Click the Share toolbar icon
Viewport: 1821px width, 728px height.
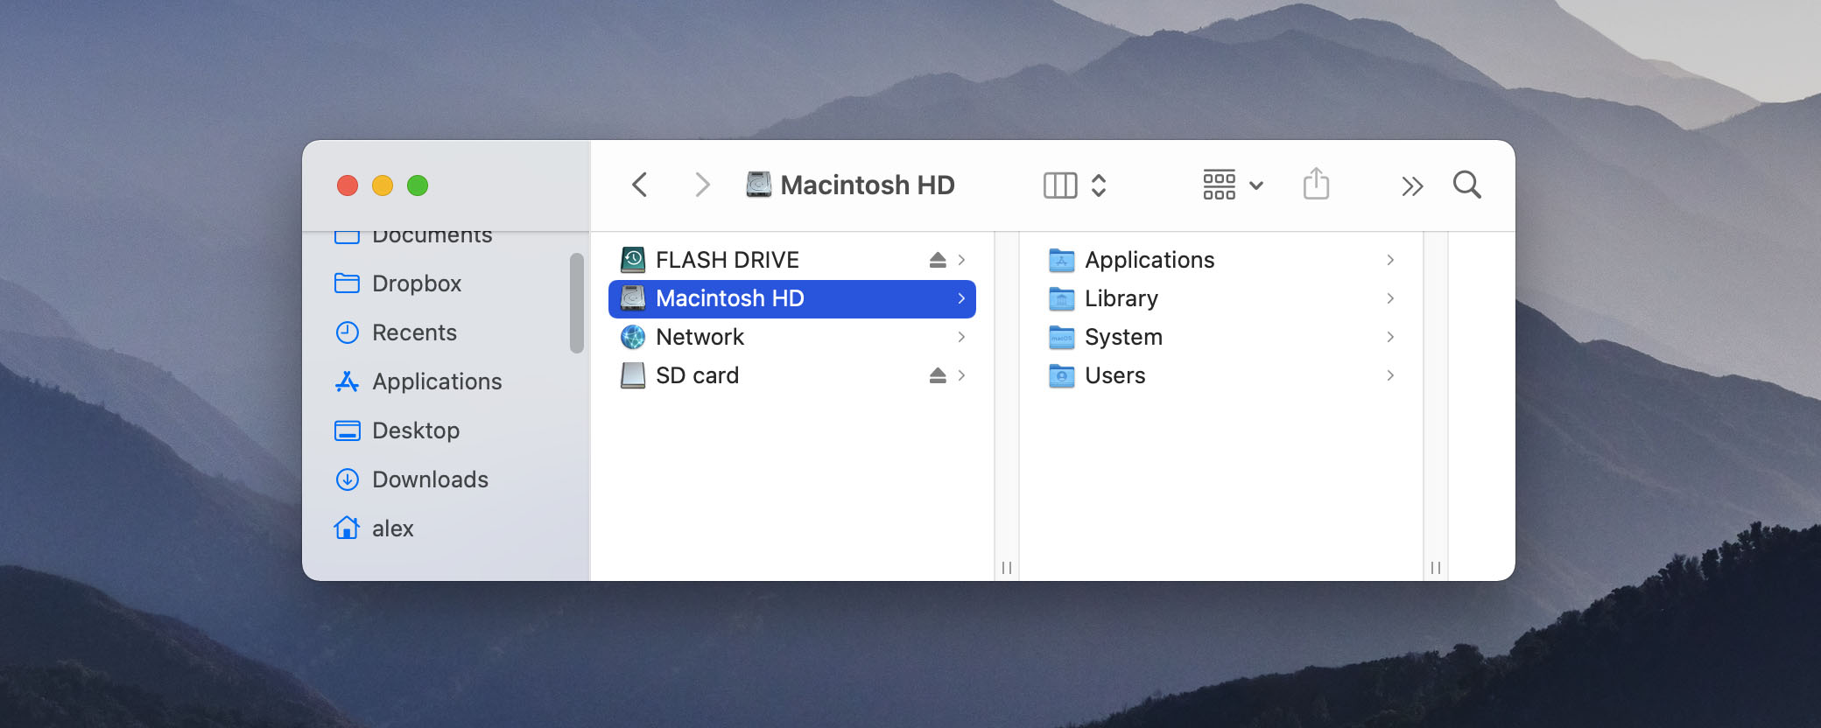(x=1316, y=184)
